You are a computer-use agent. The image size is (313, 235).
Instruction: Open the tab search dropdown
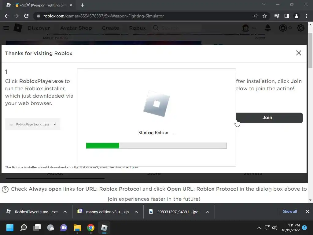click(264, 4)
